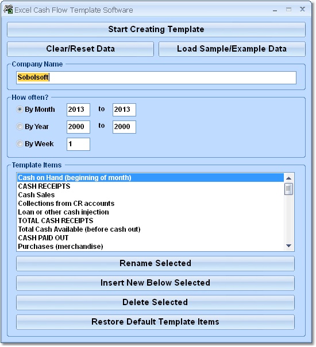Click Insert New Below Selected
316x347 pixels.
[x=155, y=283]
